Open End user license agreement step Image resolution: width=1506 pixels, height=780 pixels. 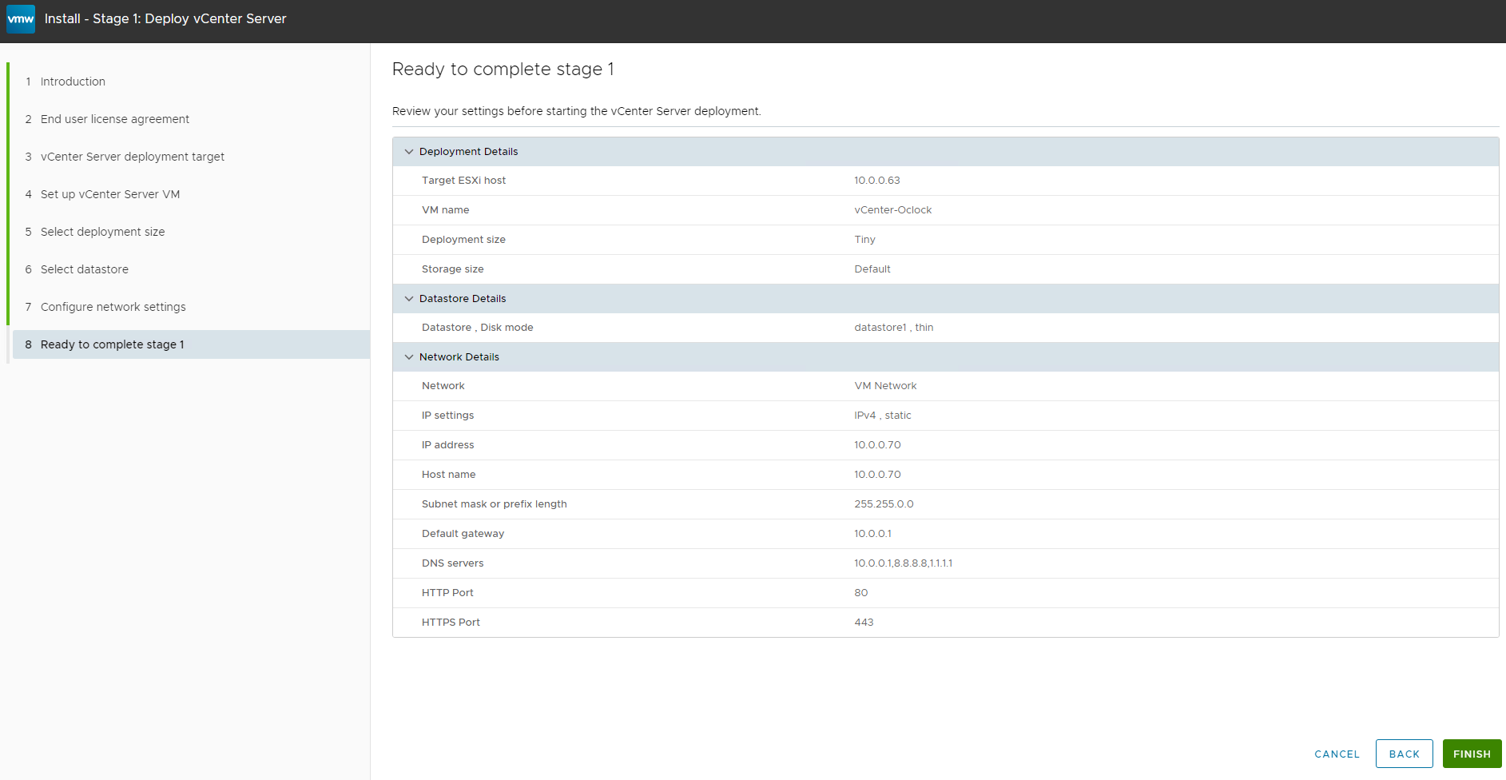(x=114, y=119)
